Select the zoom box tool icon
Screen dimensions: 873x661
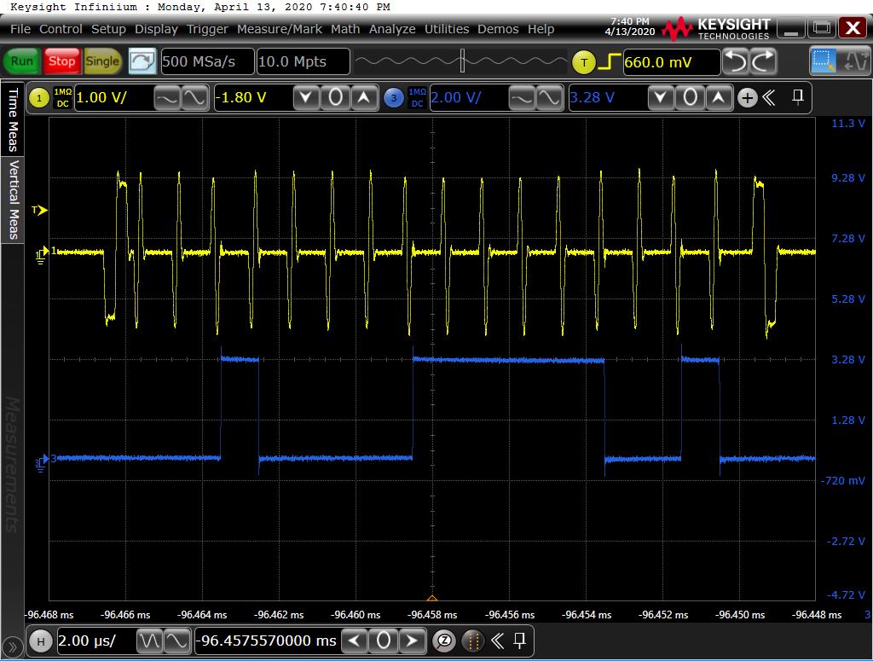tap(824, 61)
